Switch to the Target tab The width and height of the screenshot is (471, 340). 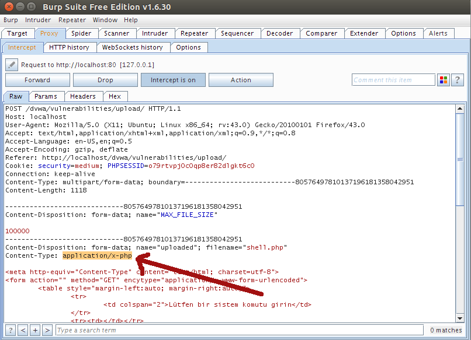17,33
